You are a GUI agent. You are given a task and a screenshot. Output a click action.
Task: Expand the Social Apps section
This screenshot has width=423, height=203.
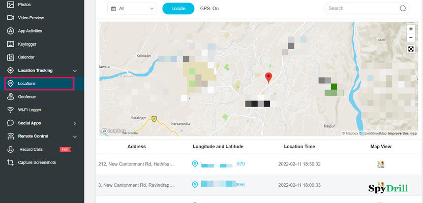point(75,123)
